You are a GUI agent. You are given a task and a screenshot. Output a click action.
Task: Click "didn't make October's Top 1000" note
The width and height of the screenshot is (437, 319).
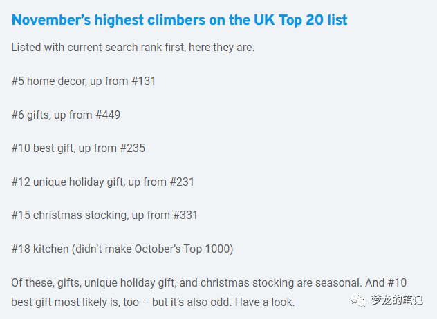pyautogui.click(x=152, y=249)
